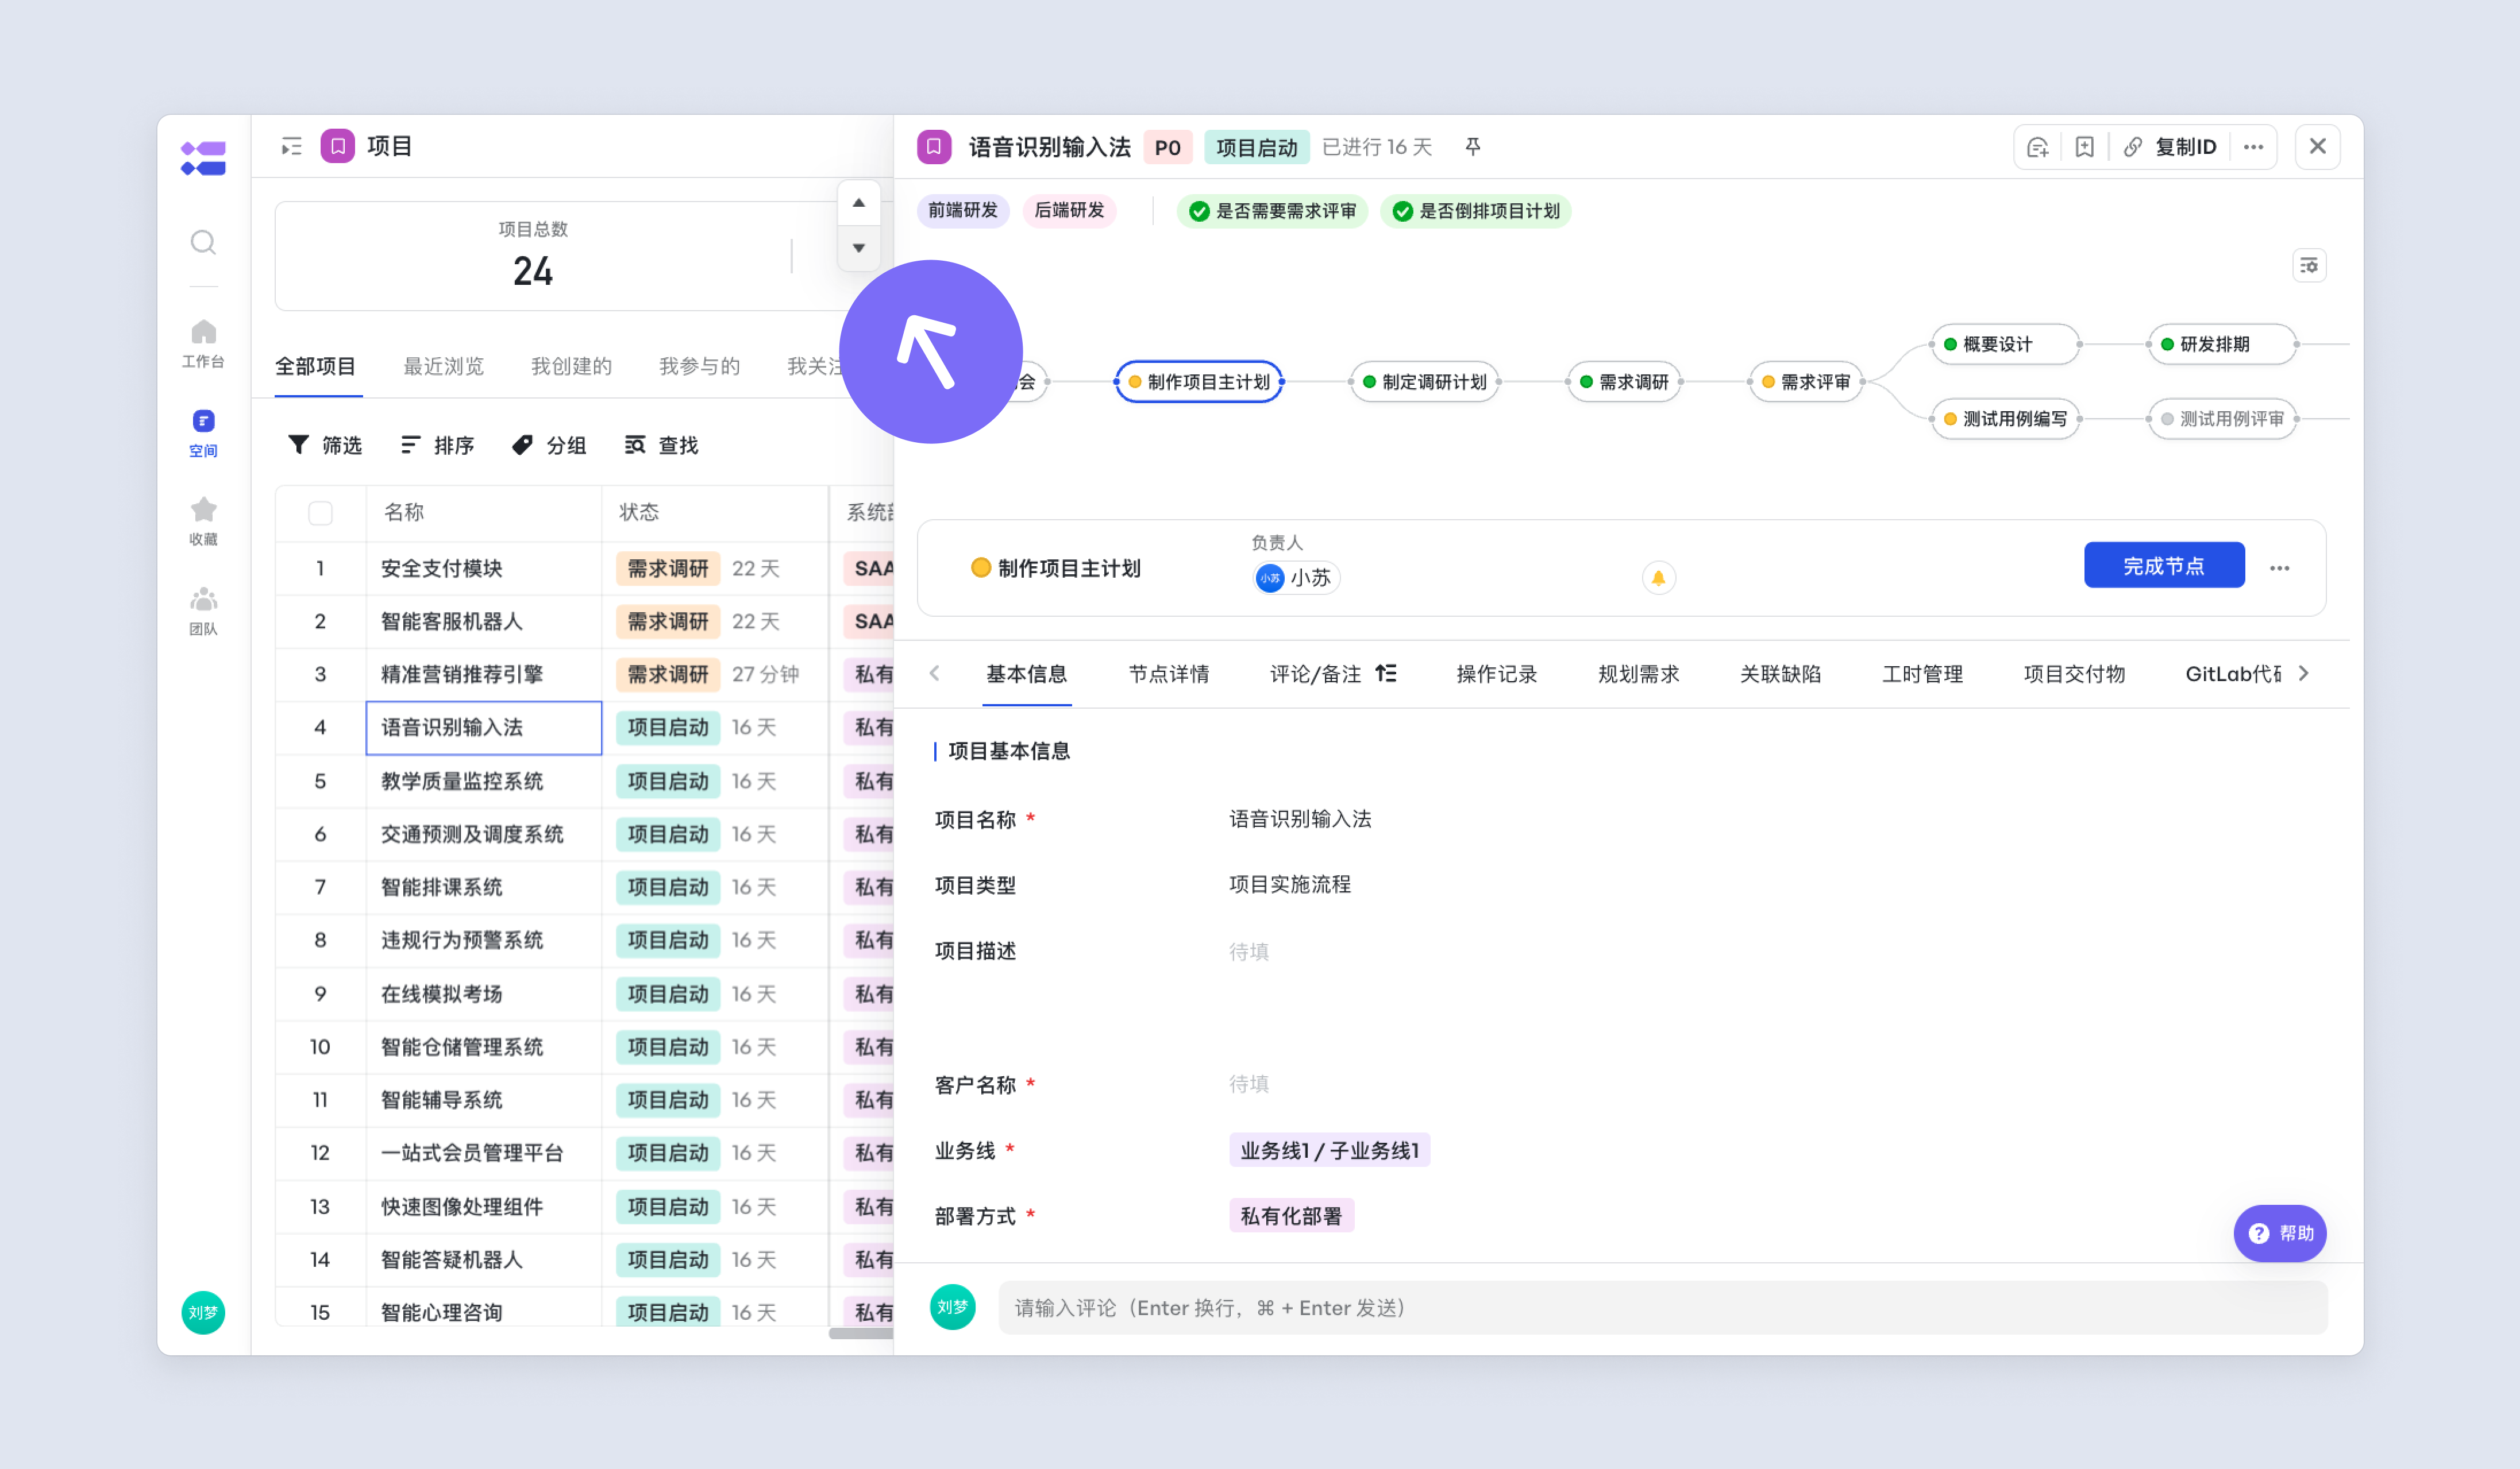Screen dimensions: 2520x1469
Task: Close the project detail panel
Action: tap(2318, 147)
